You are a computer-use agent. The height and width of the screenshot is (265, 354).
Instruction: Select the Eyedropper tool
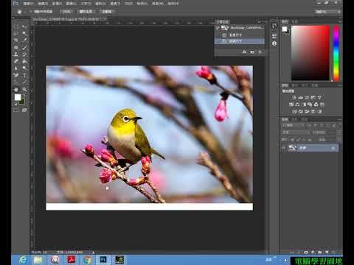24,40
